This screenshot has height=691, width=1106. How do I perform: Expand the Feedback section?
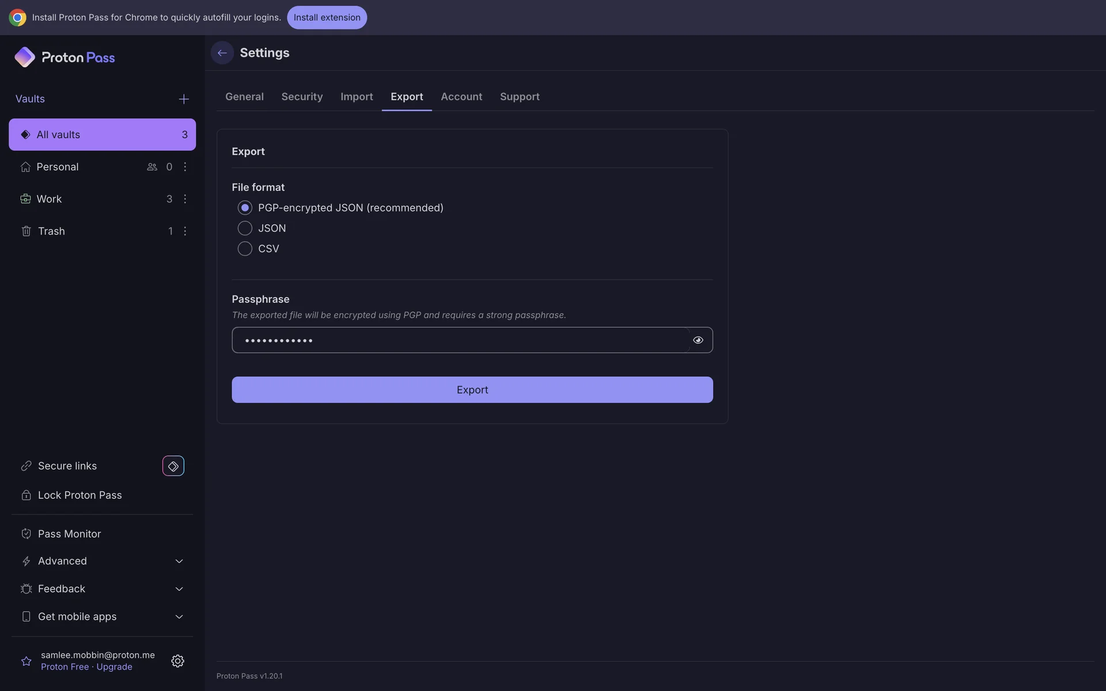(179, 589)
